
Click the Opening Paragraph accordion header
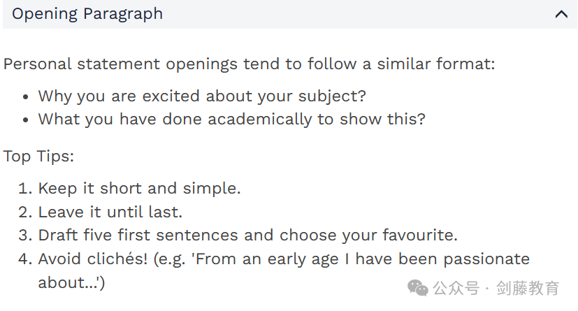(290, 14)
